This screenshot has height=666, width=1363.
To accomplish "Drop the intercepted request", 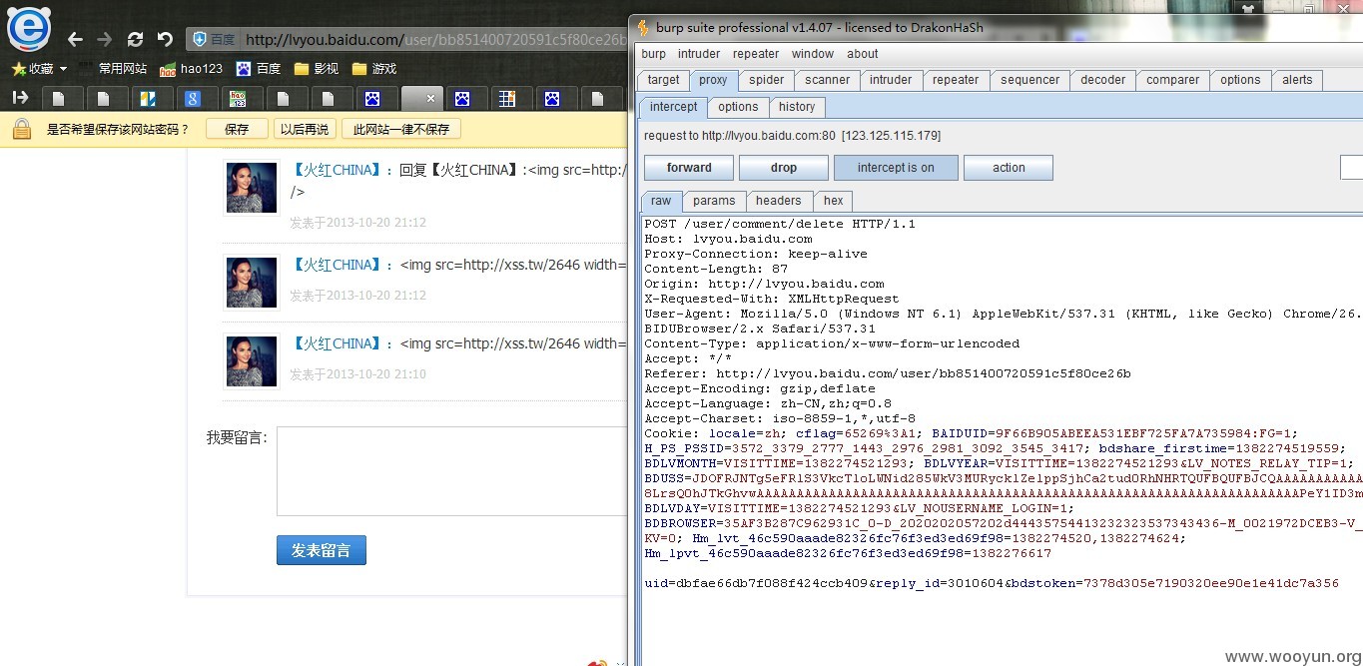I will (x=784, y=168).
